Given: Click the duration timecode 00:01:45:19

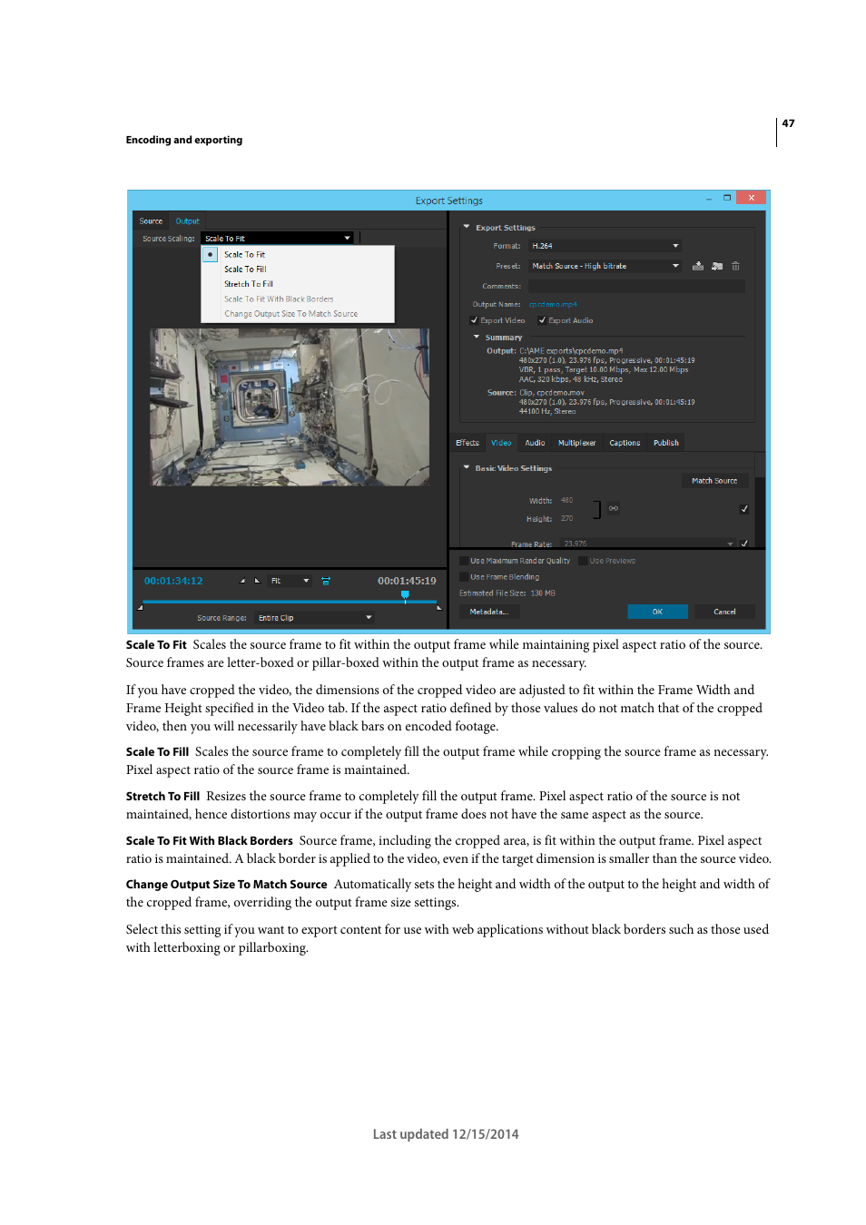Looking at the screenshot, I should coord(407,581).
